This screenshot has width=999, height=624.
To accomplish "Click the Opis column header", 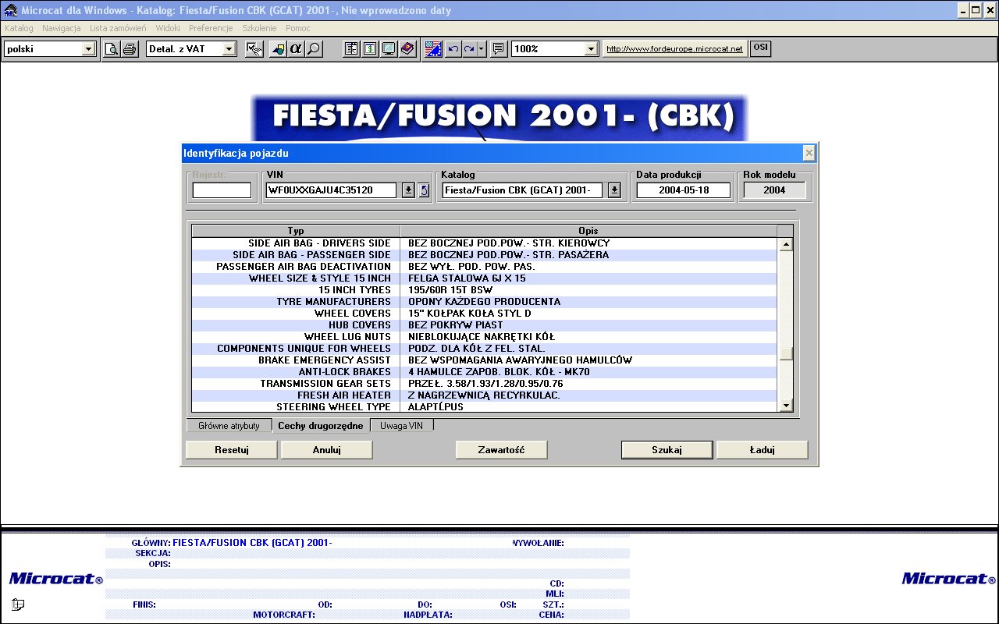I will pyautogui.click(x=588, y=231).
